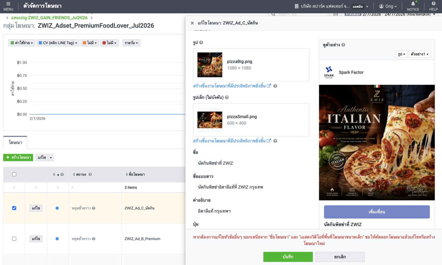The image size is (442, 265).
Task: Click the อิตาลีแท้ กรุงเทพฯ description value
Action: tap(214, 211)
